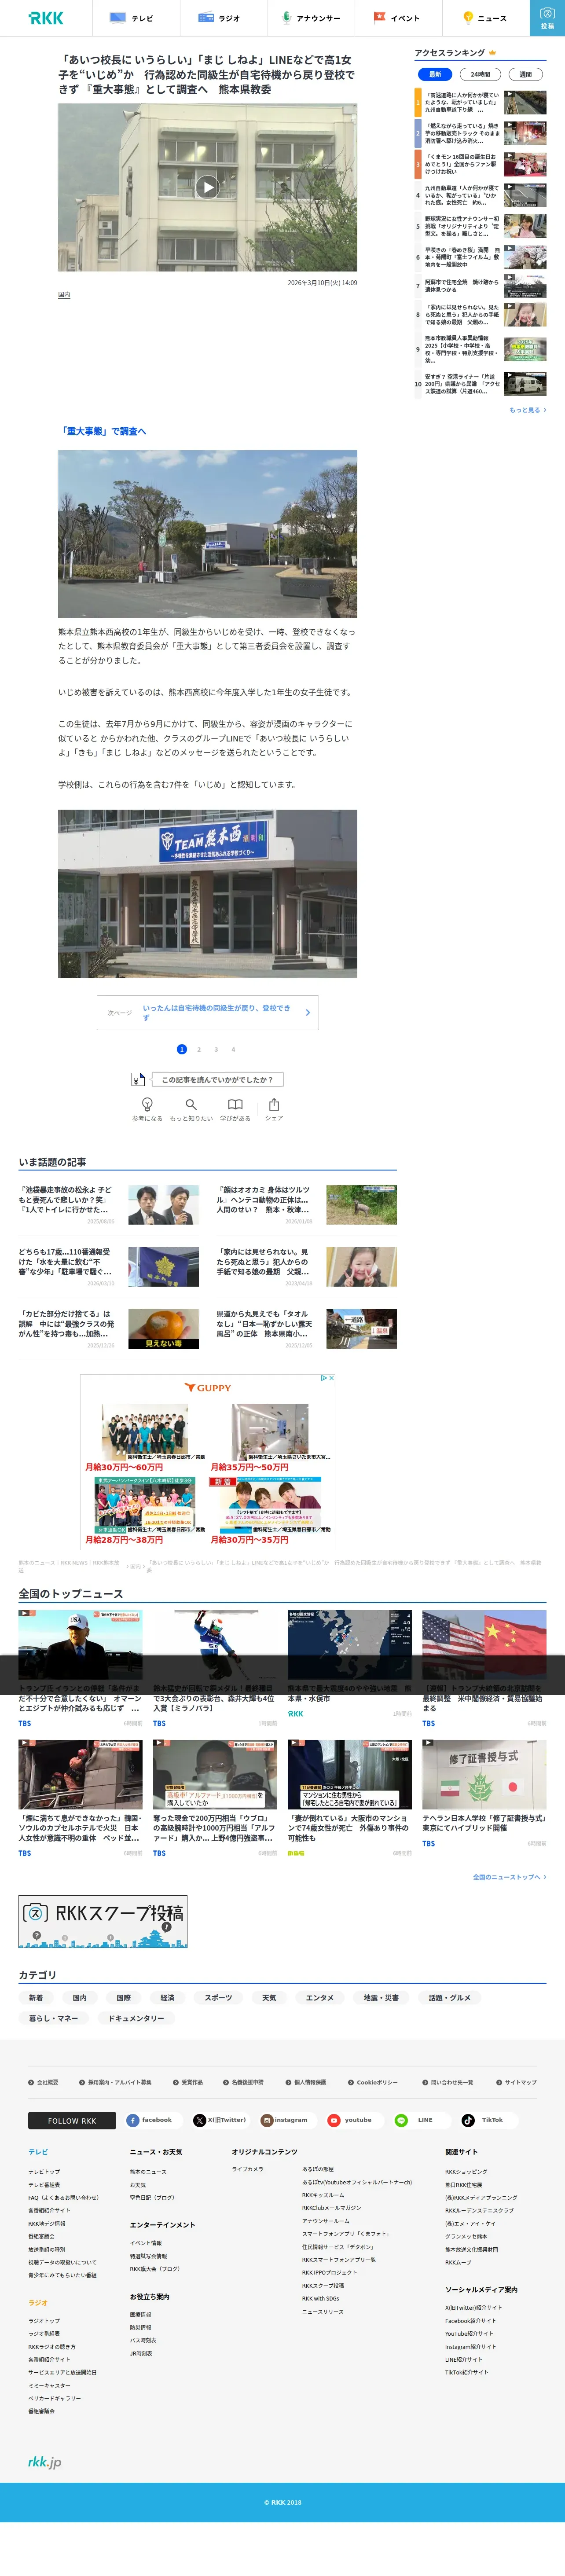Screen dimensions: 565x2576
Task: Open rank 1 article about 高速道路
Action: pyautogui.click(x=481, y=103)
